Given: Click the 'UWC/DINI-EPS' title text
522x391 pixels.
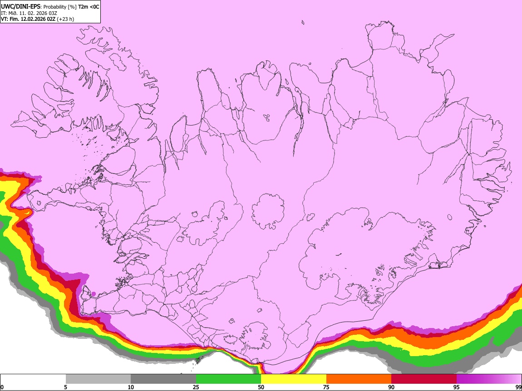Looking at the screenshot, I should (20, 6).
